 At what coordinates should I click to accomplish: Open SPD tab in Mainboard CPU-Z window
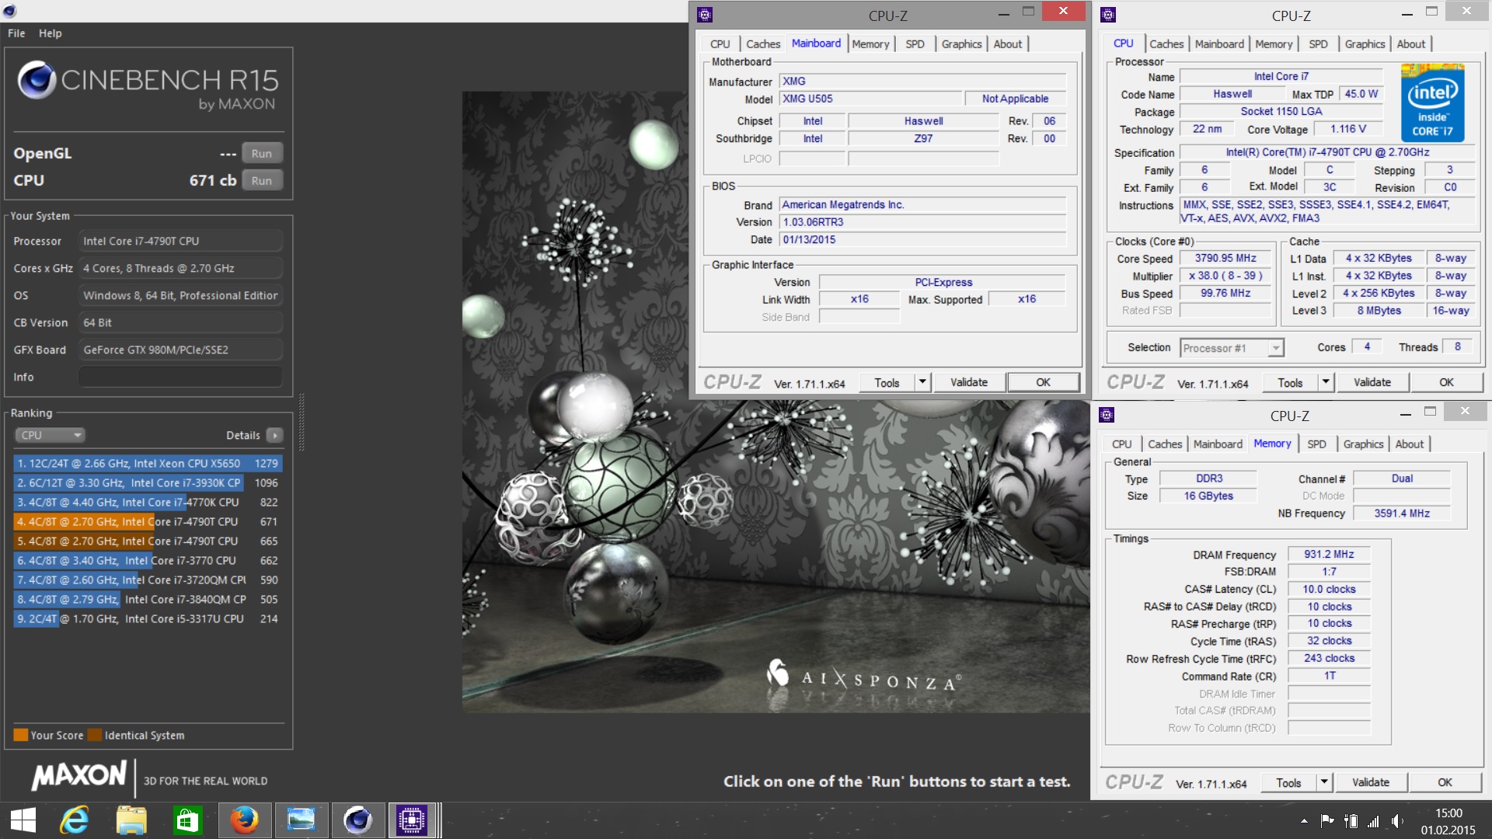tap(915, 44)
